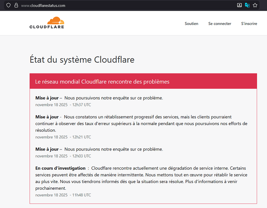
Task: Open the Soutien menu item
Action: click(191, 24)
